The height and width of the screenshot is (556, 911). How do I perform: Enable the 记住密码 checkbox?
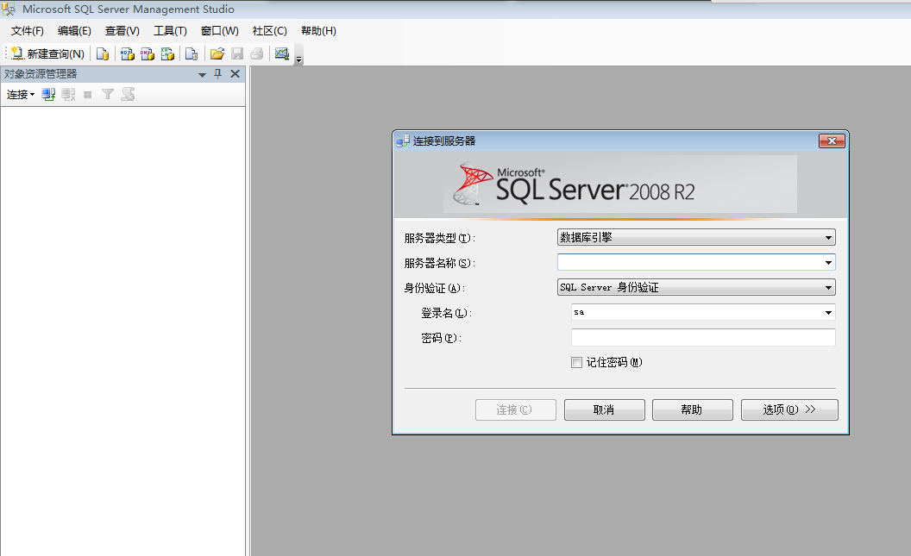coord(577,363)
